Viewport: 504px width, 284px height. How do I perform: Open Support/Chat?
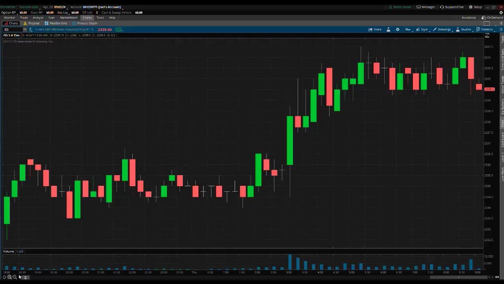click(452, 7)
